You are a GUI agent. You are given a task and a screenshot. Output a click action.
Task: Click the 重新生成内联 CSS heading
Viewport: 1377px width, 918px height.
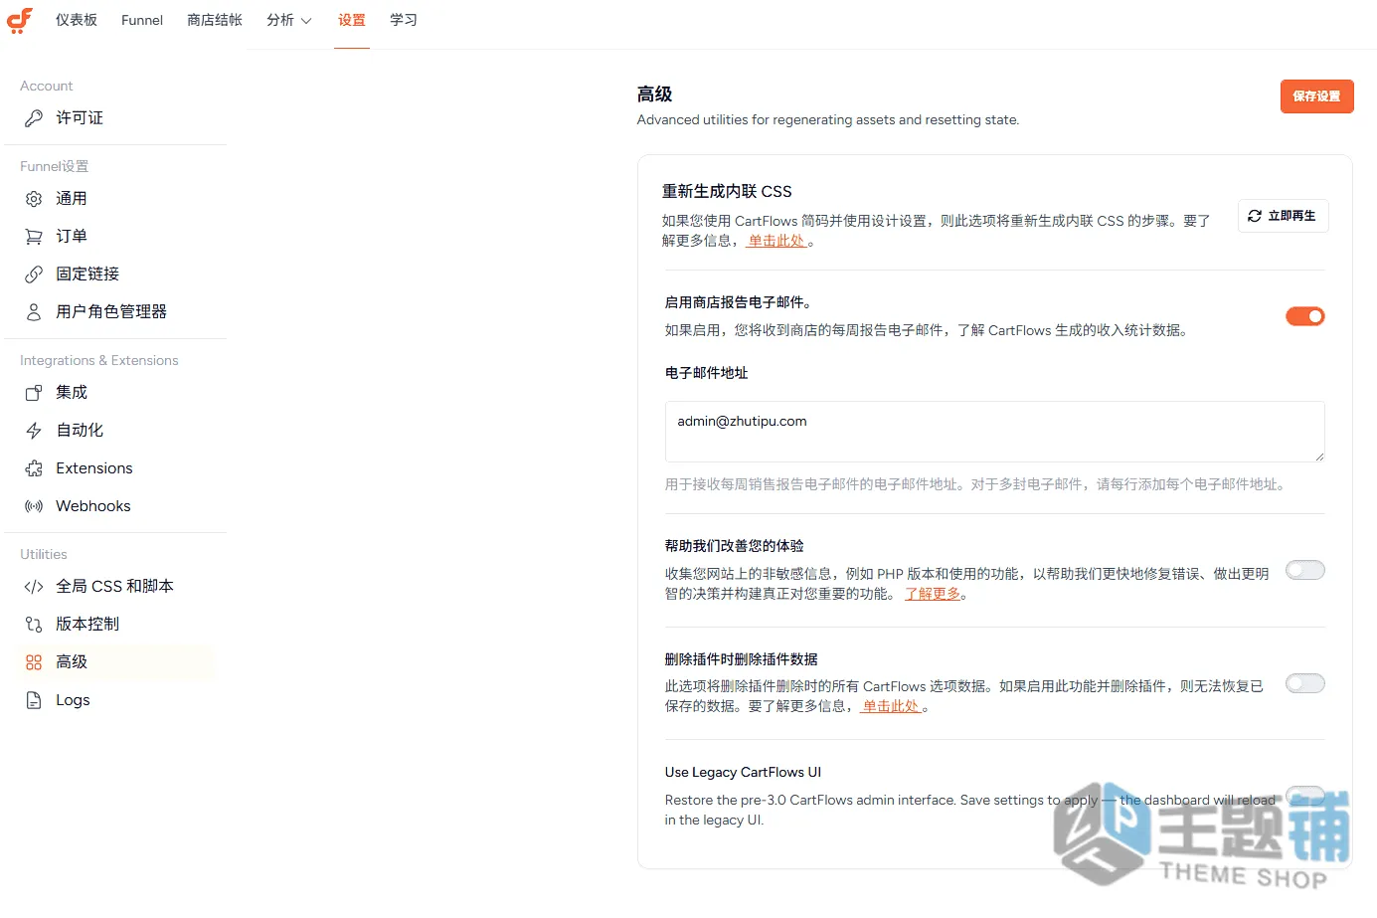[727, 191]
